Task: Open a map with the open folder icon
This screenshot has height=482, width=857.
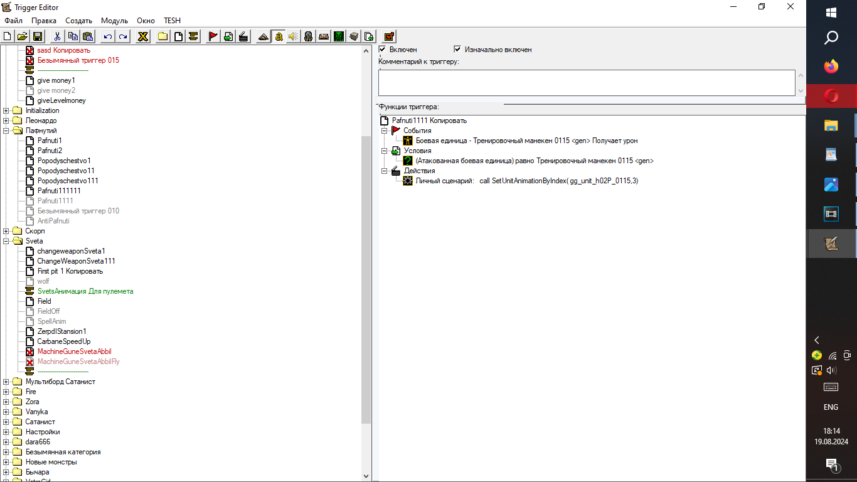Action: (22, 36)
